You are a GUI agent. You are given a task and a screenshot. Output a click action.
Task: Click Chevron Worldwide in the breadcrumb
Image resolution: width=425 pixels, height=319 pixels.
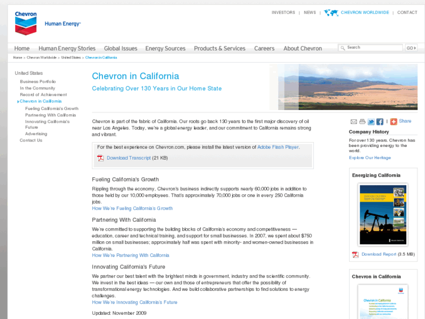click(x=42, y=57)
